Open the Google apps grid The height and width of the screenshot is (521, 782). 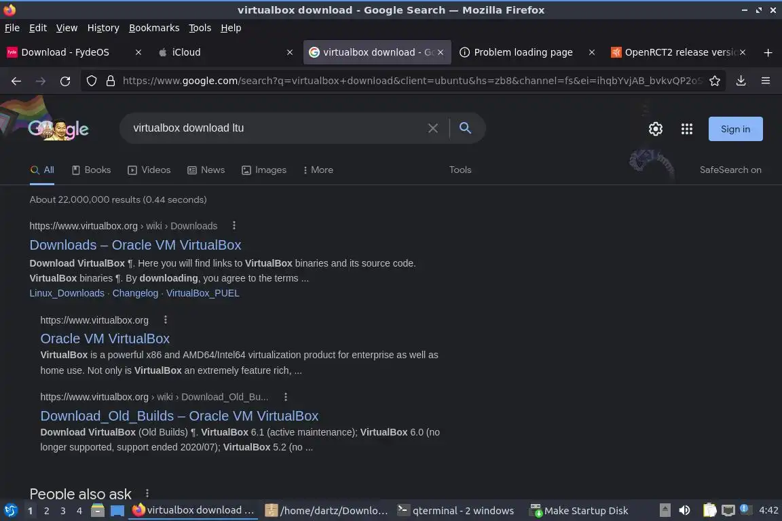(x=687, y=129)
